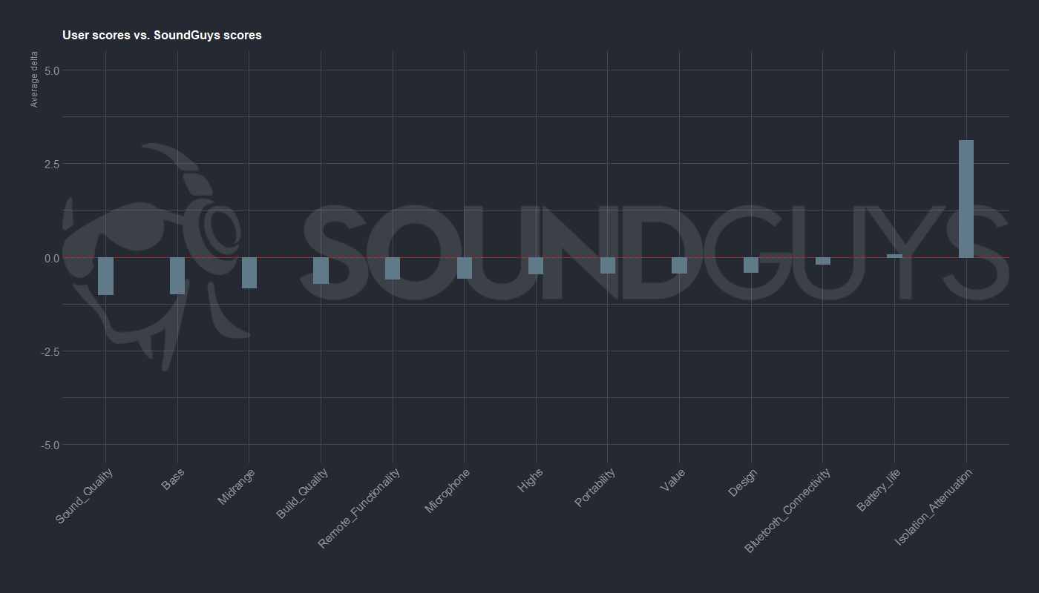Viewport: 1039px width, 593px height.
Task: Click the Sound_Quality axis label
Action: click(x=85, y=496)
